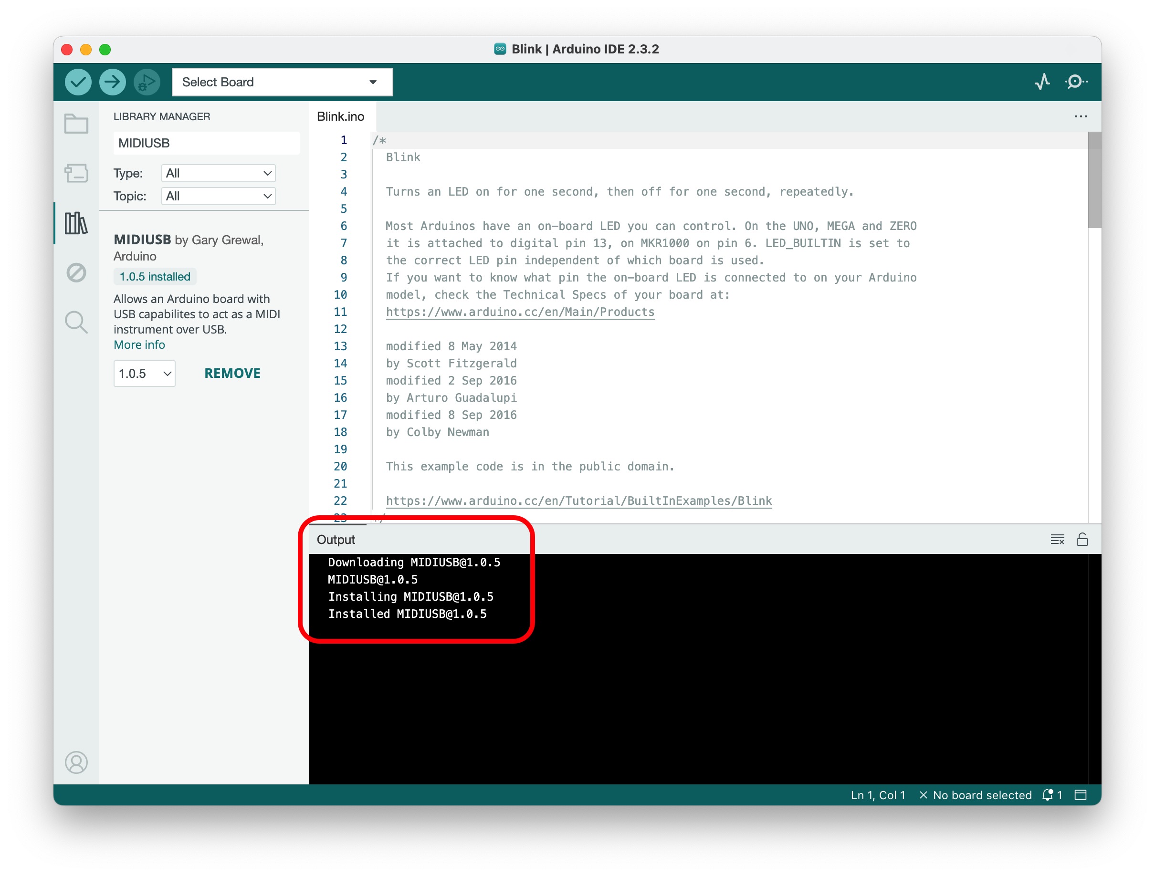Click 'by Colby Newman' code line
The width and height of the screenshot is (1155, 876).
coord(438,432)
